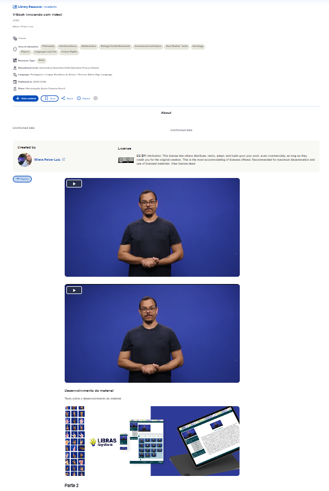
Task: Open the LIBRAS SignBank image
Action: pos(152,441)
